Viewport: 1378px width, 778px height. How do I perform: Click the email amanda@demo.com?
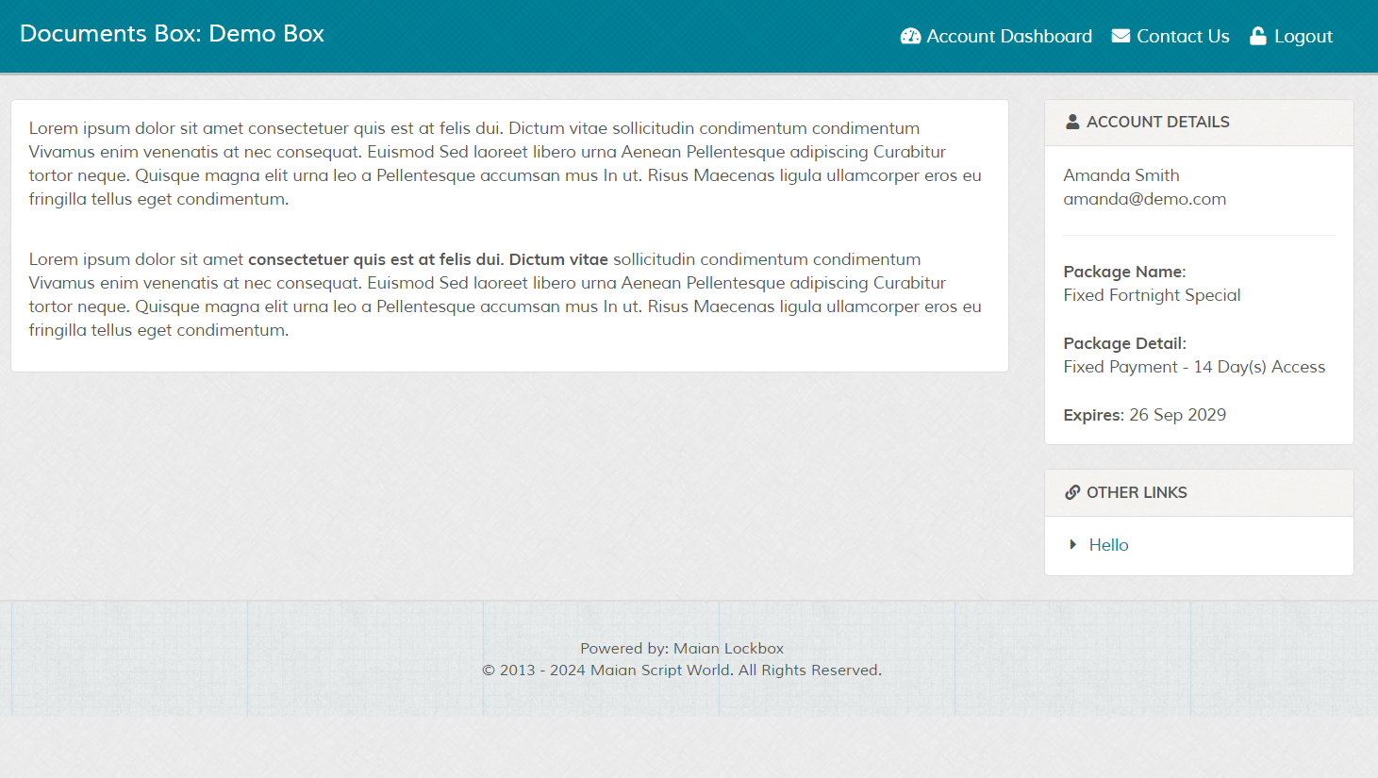click(x=1144, y=199)
